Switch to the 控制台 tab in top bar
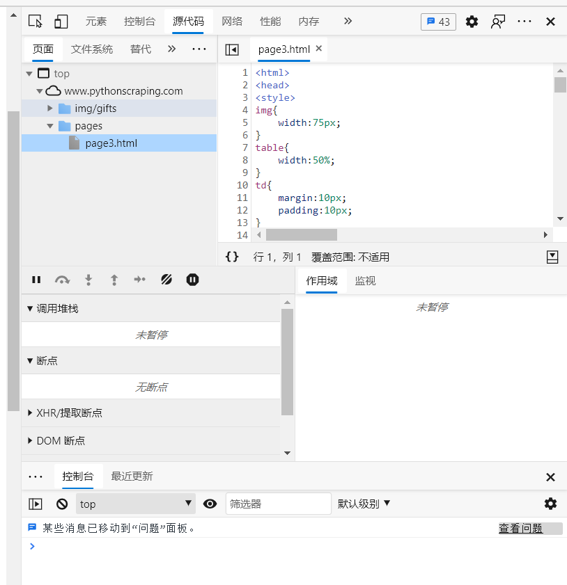Image resolution: width=567 pixels, height=585 pixels. coord(140,22)
